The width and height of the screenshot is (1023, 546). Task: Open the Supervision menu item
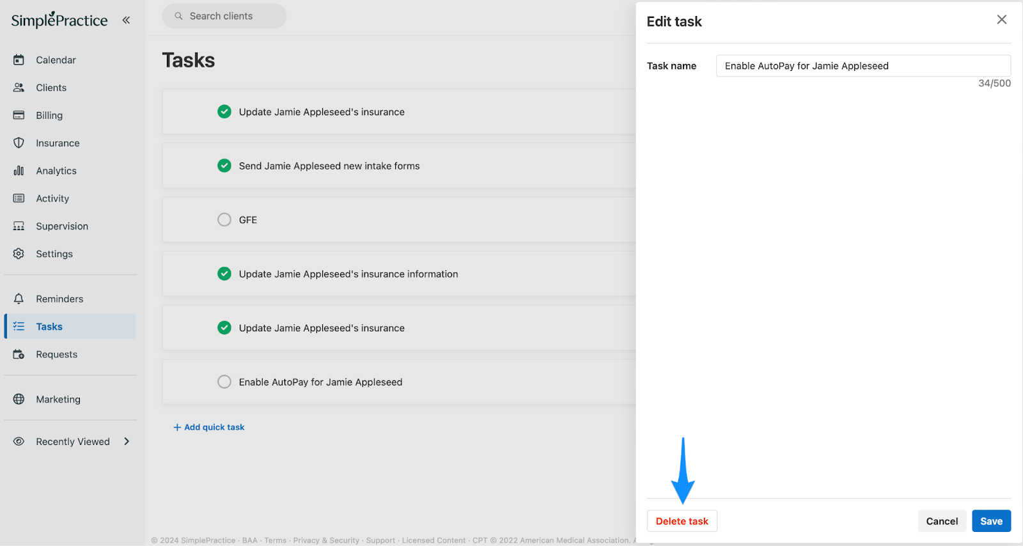click(x=62, y=226)
